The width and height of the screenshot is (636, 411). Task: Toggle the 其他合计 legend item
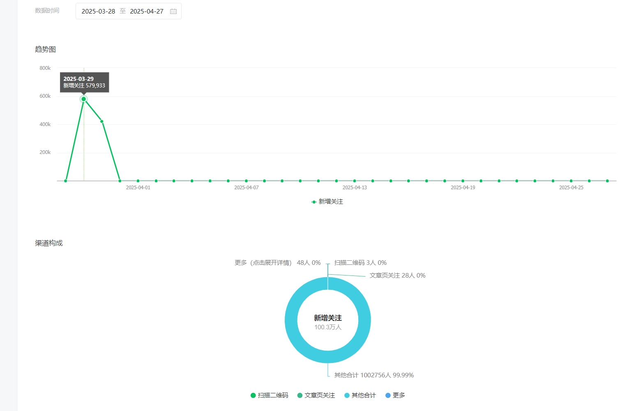click(x=360, y=395)
